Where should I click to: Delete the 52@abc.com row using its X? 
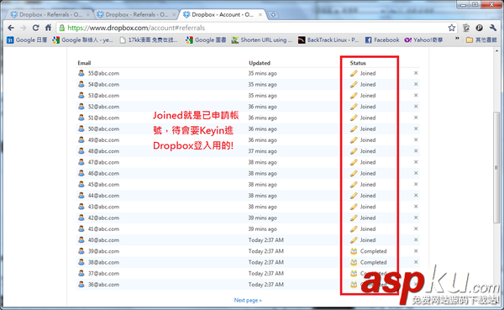click(416, 106)
